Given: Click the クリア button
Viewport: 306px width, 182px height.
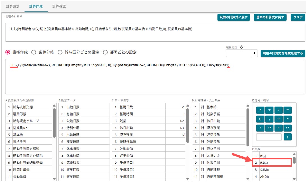Looking at the screenshot, I should pyautogui.click(x=298, y=17).
